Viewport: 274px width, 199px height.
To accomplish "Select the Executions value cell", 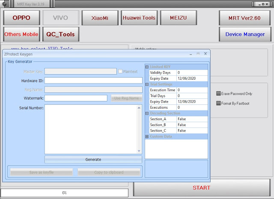I will tap(192, 107).
